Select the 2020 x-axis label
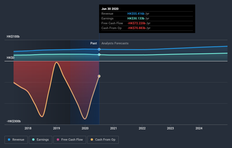The image size is (232, 148). (85, 128)
